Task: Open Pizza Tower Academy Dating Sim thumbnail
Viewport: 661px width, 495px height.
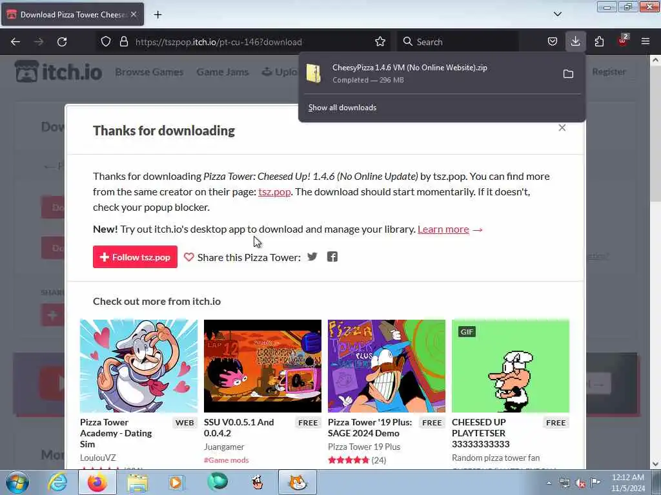Action: coord(139,366)
